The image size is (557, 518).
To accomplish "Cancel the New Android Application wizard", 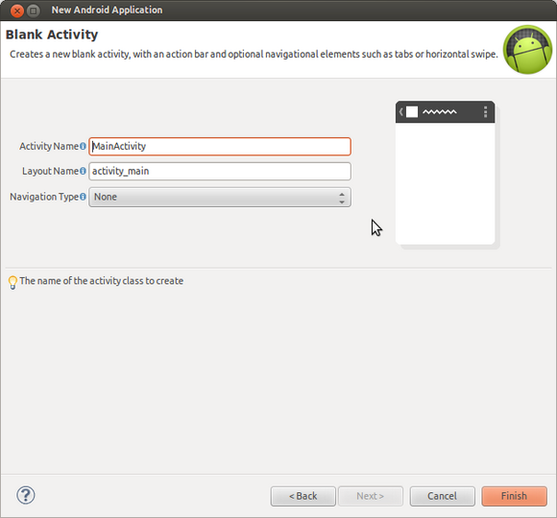I will [443, 496].
